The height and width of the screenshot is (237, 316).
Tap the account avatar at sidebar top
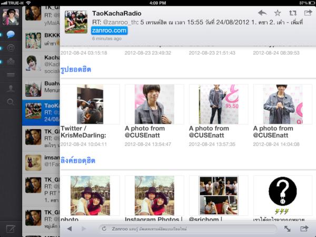tap(11, 17)
